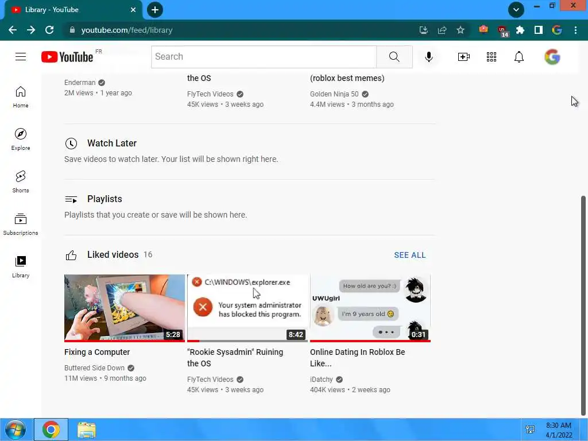Open the Chrome three-dot menu
Screen dimensions: 588x441
tap(575, 30)
